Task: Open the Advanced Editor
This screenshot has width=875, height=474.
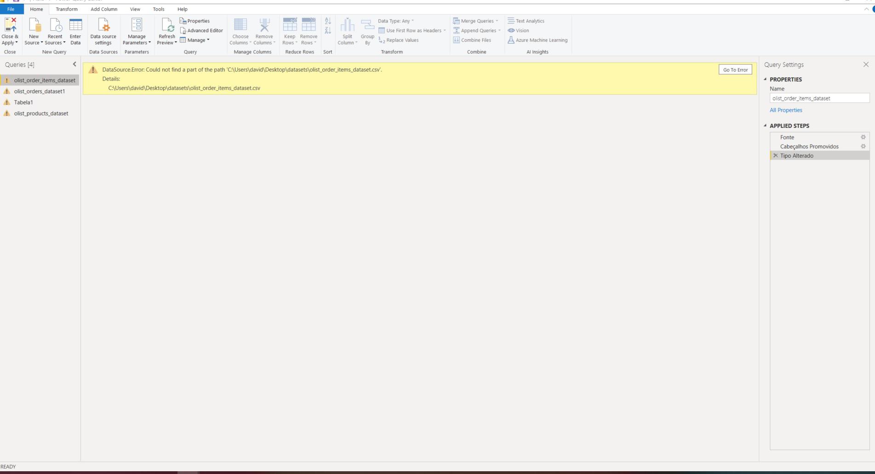Action: click(x=201, y=30)
